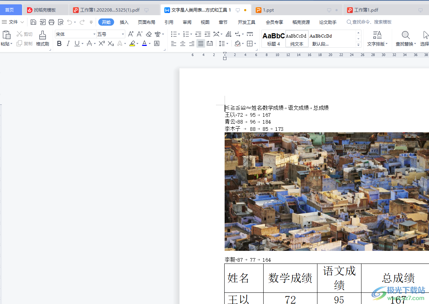Open Print Preview from quick access toolbar
Viewport: 429px width, 304px height.
[x=61, y=22]
